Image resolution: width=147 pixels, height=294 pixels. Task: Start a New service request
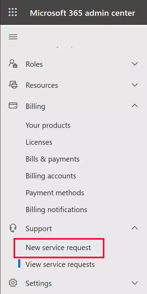coord(58,248)
